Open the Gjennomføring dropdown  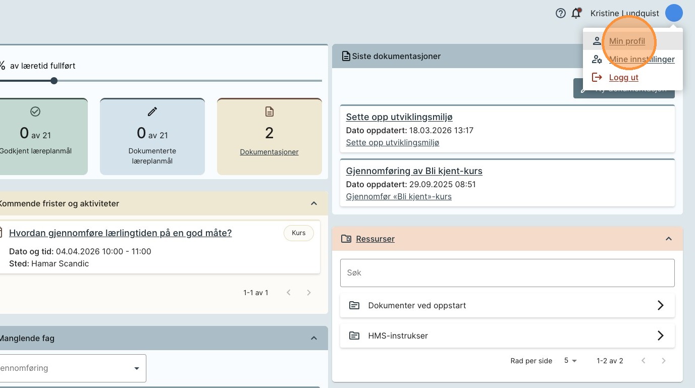(x=136, y=368)
